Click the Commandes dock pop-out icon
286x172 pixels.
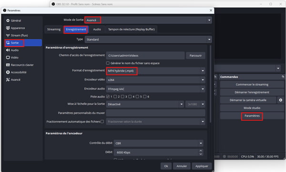283,77
